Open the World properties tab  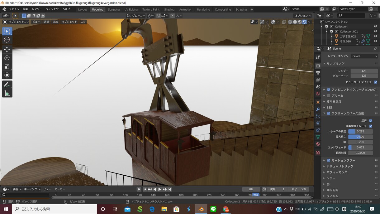click(x=318, y=94)
